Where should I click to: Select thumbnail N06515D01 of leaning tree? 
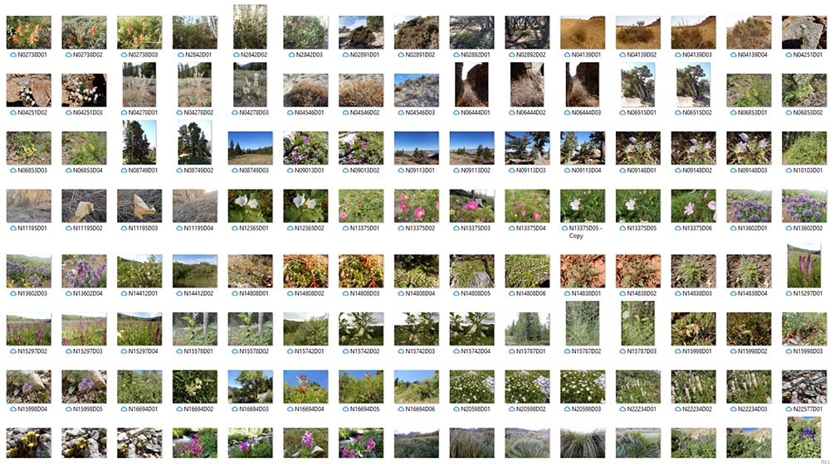coord(637,85)
